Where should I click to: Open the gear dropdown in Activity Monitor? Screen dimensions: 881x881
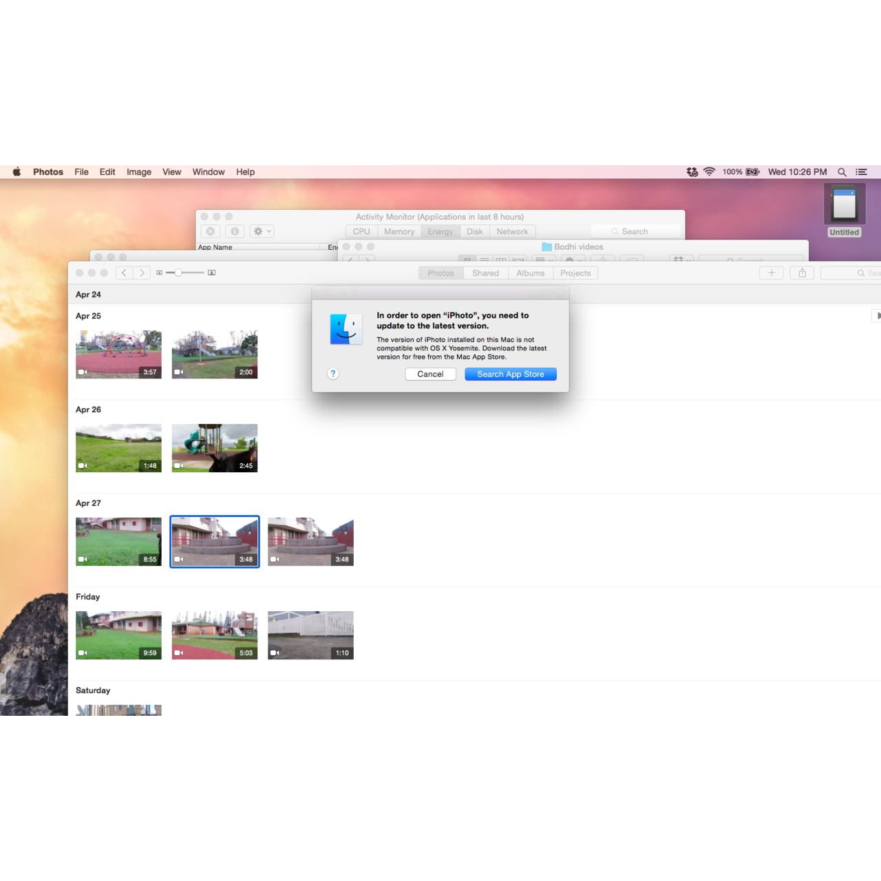point(262,231)
